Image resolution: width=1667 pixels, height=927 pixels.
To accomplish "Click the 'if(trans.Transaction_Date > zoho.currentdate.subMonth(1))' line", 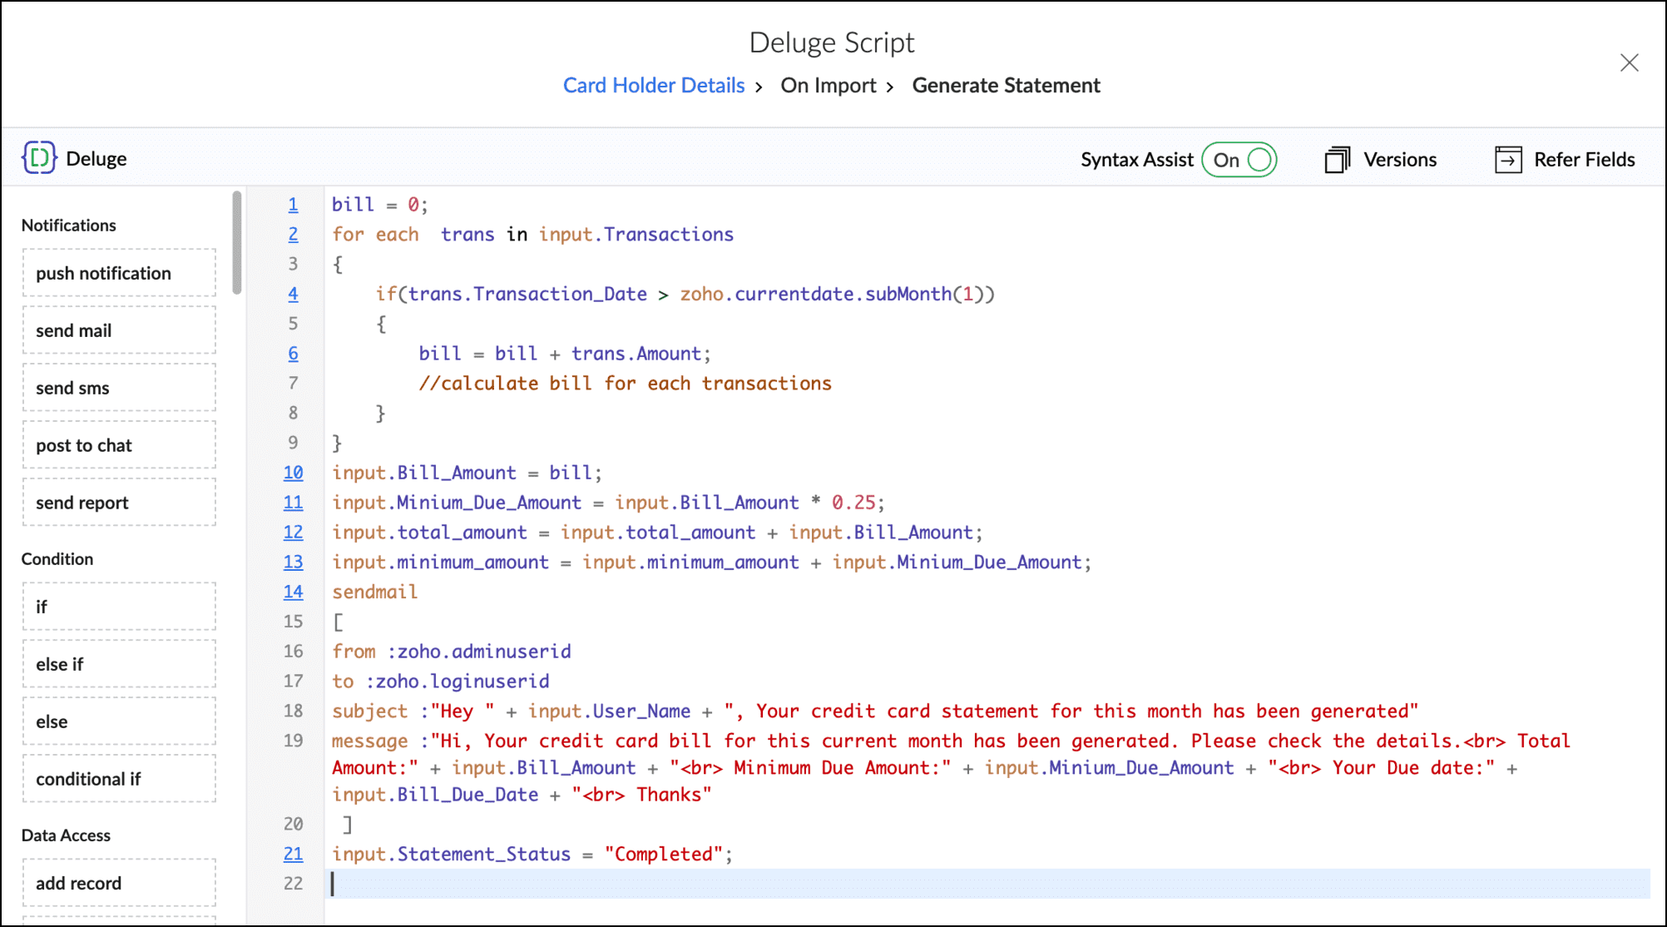I will click(x=685, y=294).
